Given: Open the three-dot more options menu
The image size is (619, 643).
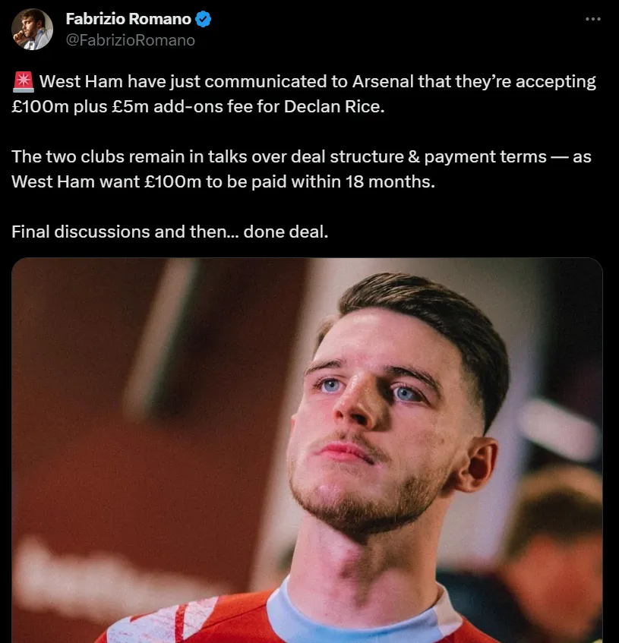Looking at the screenshot, I should tap(593, 20).
